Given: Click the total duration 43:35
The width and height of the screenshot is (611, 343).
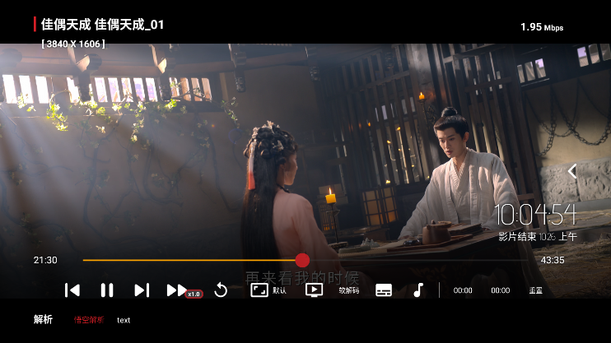Looking at the screenshot, I should [x=553, y=260].
